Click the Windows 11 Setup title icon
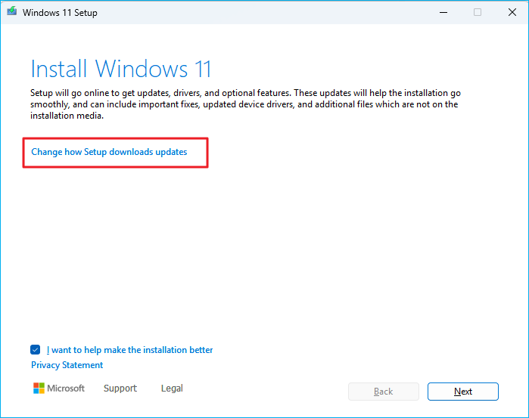The image size is (529, 418). [x=12, y=11]
